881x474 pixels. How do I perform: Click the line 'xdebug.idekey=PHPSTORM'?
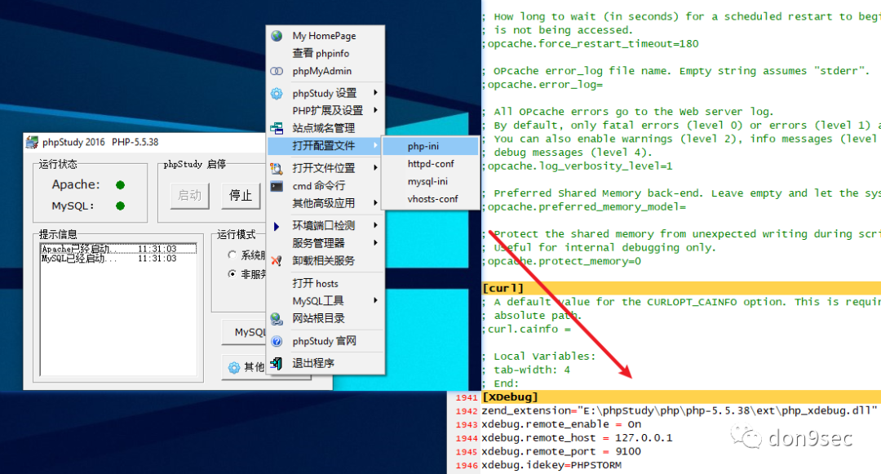pyautogui.click(x=551, y=464)
